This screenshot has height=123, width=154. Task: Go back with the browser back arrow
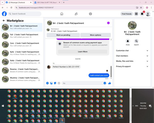pyautogui.click(x=3, y=7)
